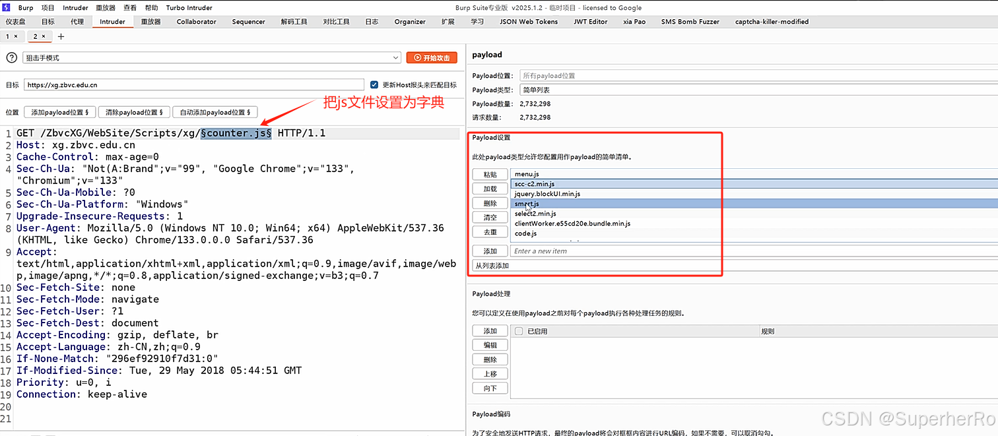Select jquery.blockUI.min.js in payload list
This screenshot has width=998, height=436.
pos(754,194)
